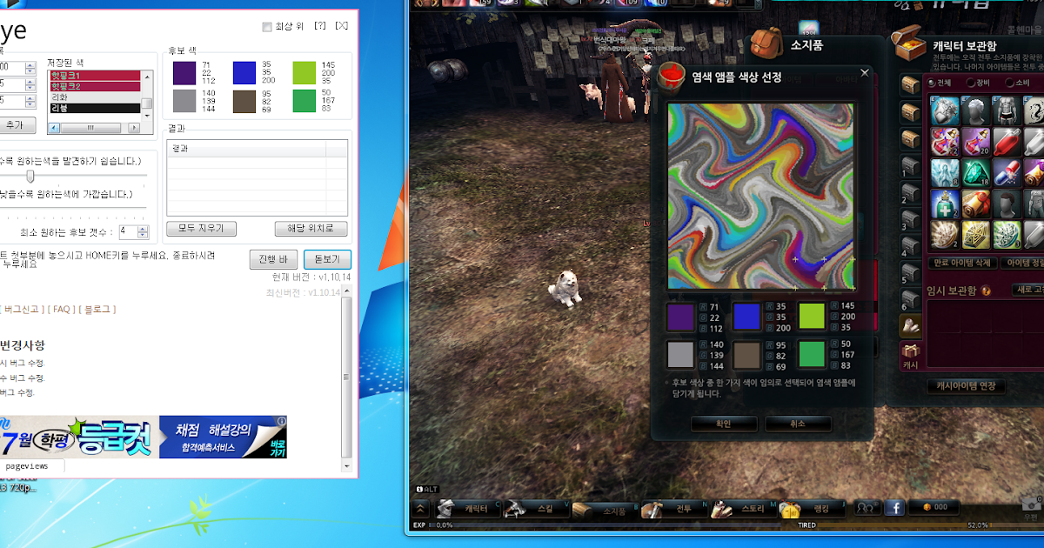Close the 염색 앰플 색상 선정 dialog

click(x=864, y=74)
